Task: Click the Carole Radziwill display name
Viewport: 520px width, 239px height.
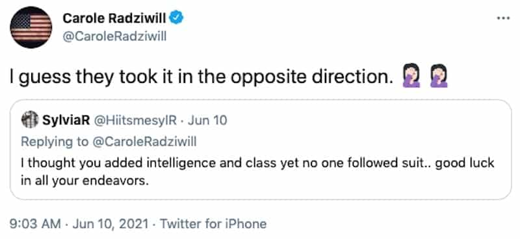Action: point(114,18)
